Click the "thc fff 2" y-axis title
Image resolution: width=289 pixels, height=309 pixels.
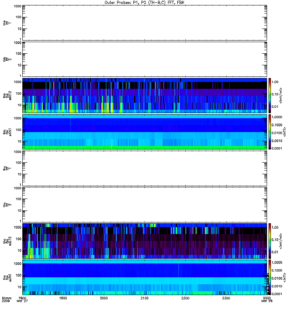(7, 205)
